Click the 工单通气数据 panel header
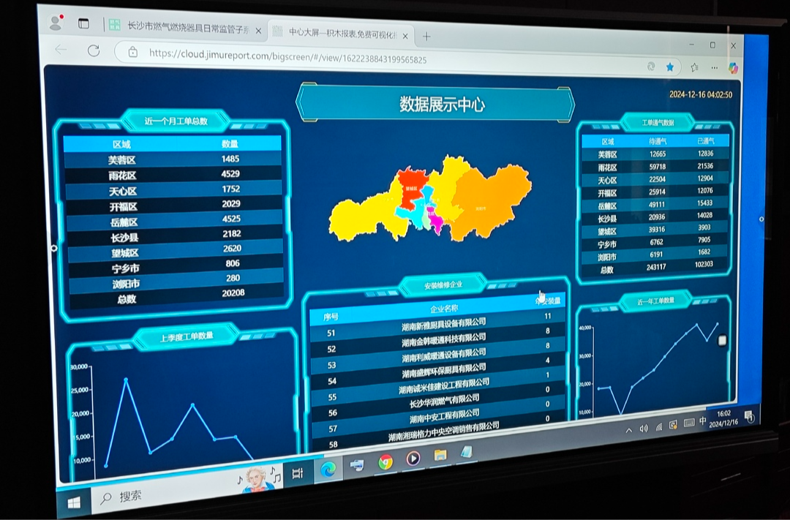Image resolution: width=790 pixels, height=520 pixels. tap(658, 122)
